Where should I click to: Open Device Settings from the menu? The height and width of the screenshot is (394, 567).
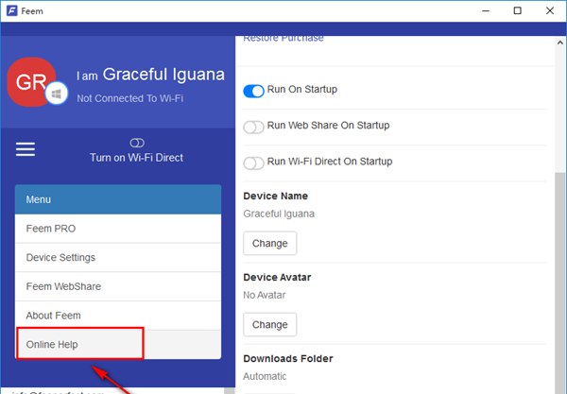click(x=118, y=257)
